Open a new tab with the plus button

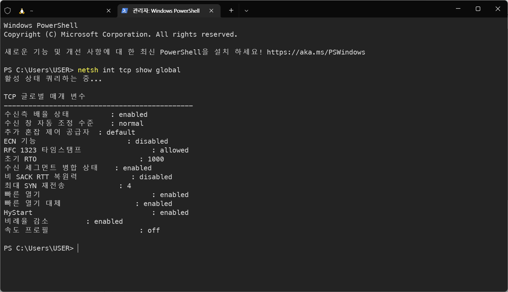tap(231, 11)
